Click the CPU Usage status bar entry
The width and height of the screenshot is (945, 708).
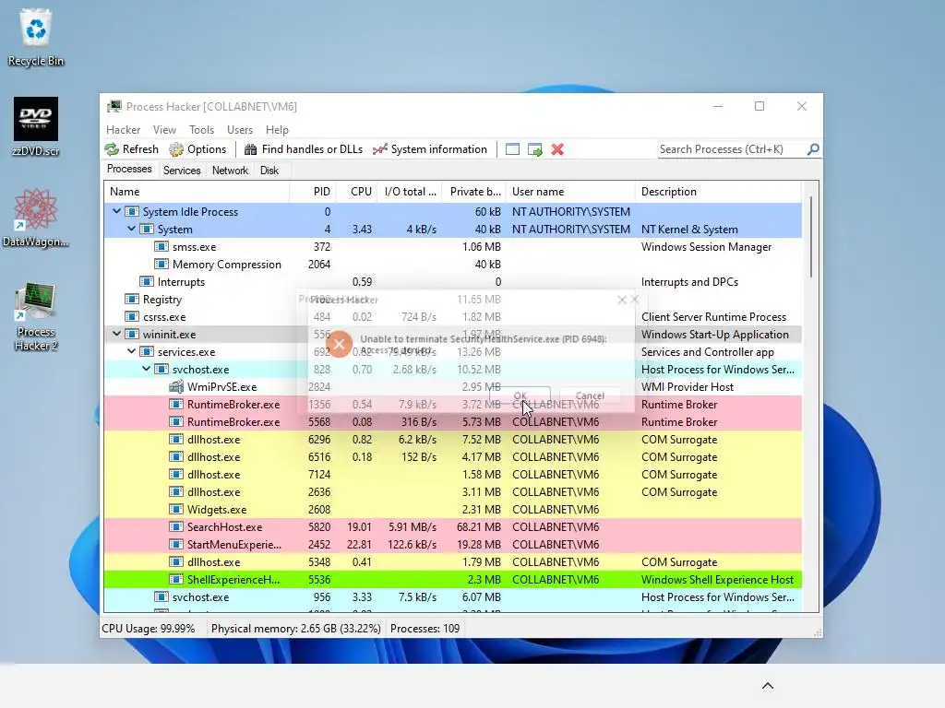pyautogui.click(x=149, y=629)
